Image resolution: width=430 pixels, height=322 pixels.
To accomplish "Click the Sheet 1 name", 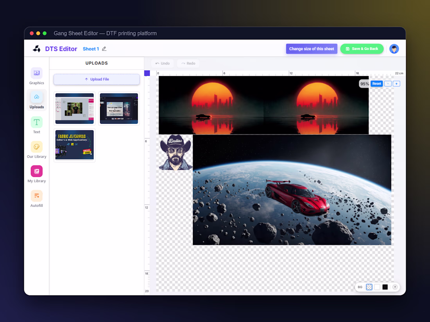I will (91, 49).
